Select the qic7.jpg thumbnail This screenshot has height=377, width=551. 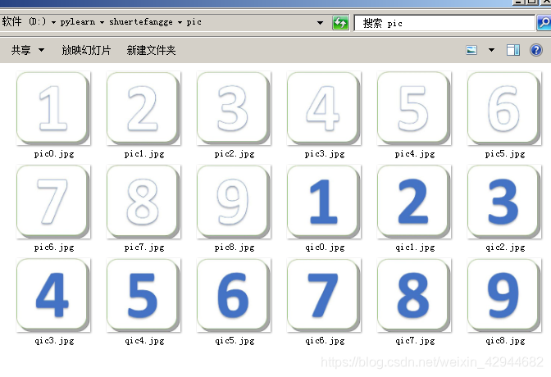click(414, 295)
